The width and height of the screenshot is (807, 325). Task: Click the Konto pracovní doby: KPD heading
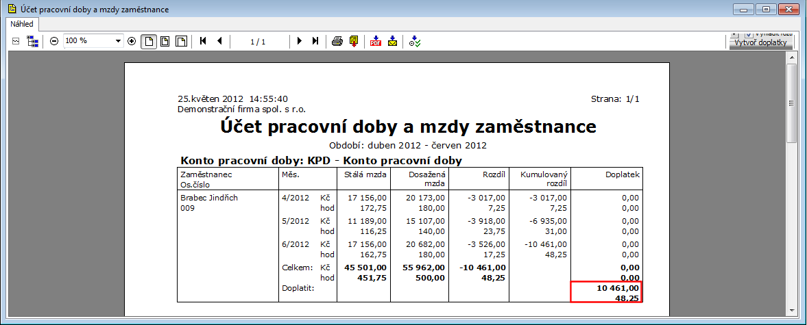pyautogui.click(x=321, y=160)
